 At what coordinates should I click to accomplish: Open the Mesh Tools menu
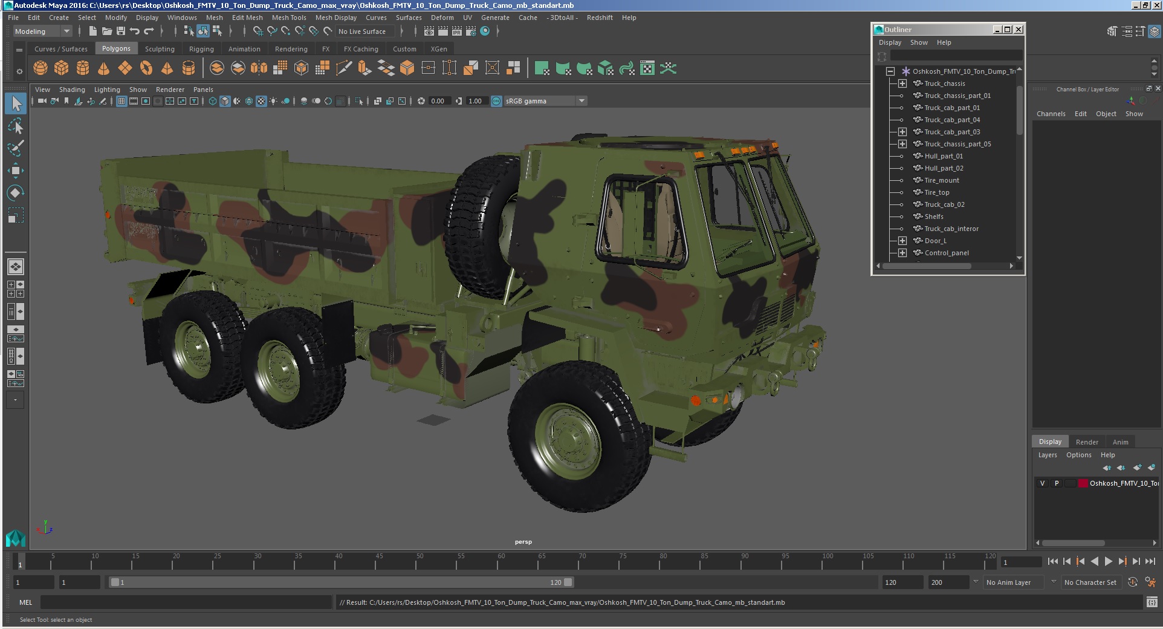click(289, 18)
